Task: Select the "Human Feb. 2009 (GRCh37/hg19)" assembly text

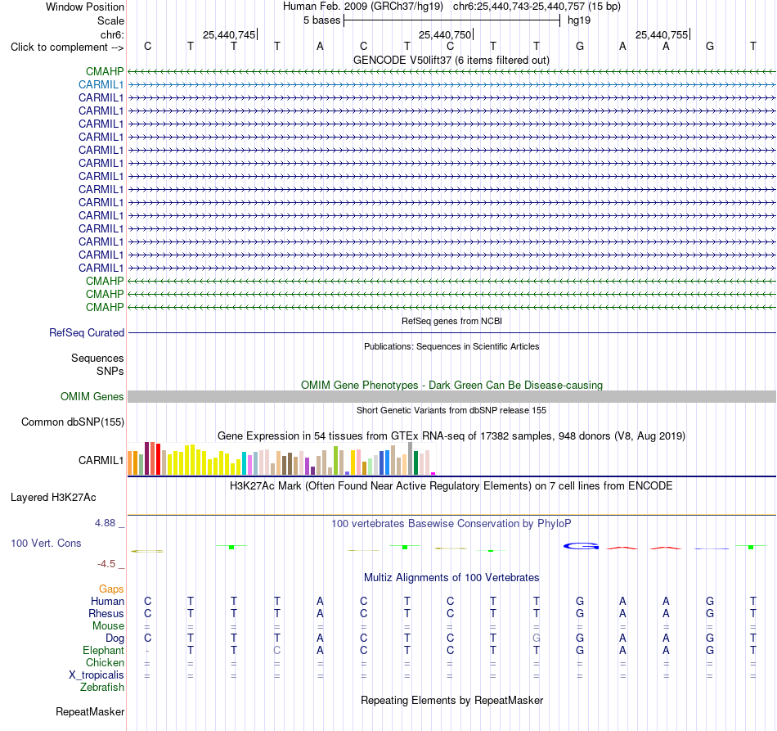Action: pos(362,7)
